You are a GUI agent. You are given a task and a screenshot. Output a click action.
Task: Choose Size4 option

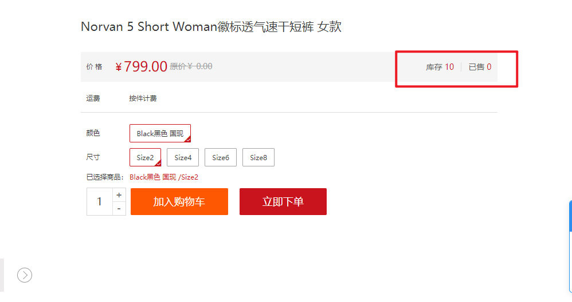click(183, 157)
